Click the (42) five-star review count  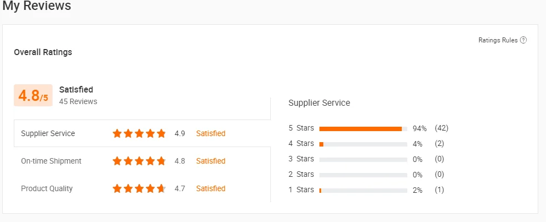[x=442, y=128]
